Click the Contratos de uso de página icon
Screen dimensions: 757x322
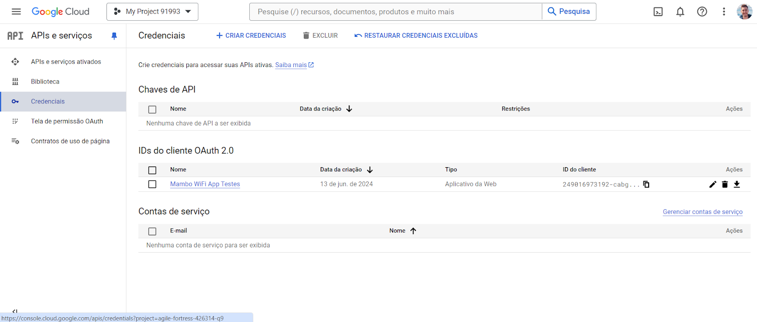tap(15, 141)
